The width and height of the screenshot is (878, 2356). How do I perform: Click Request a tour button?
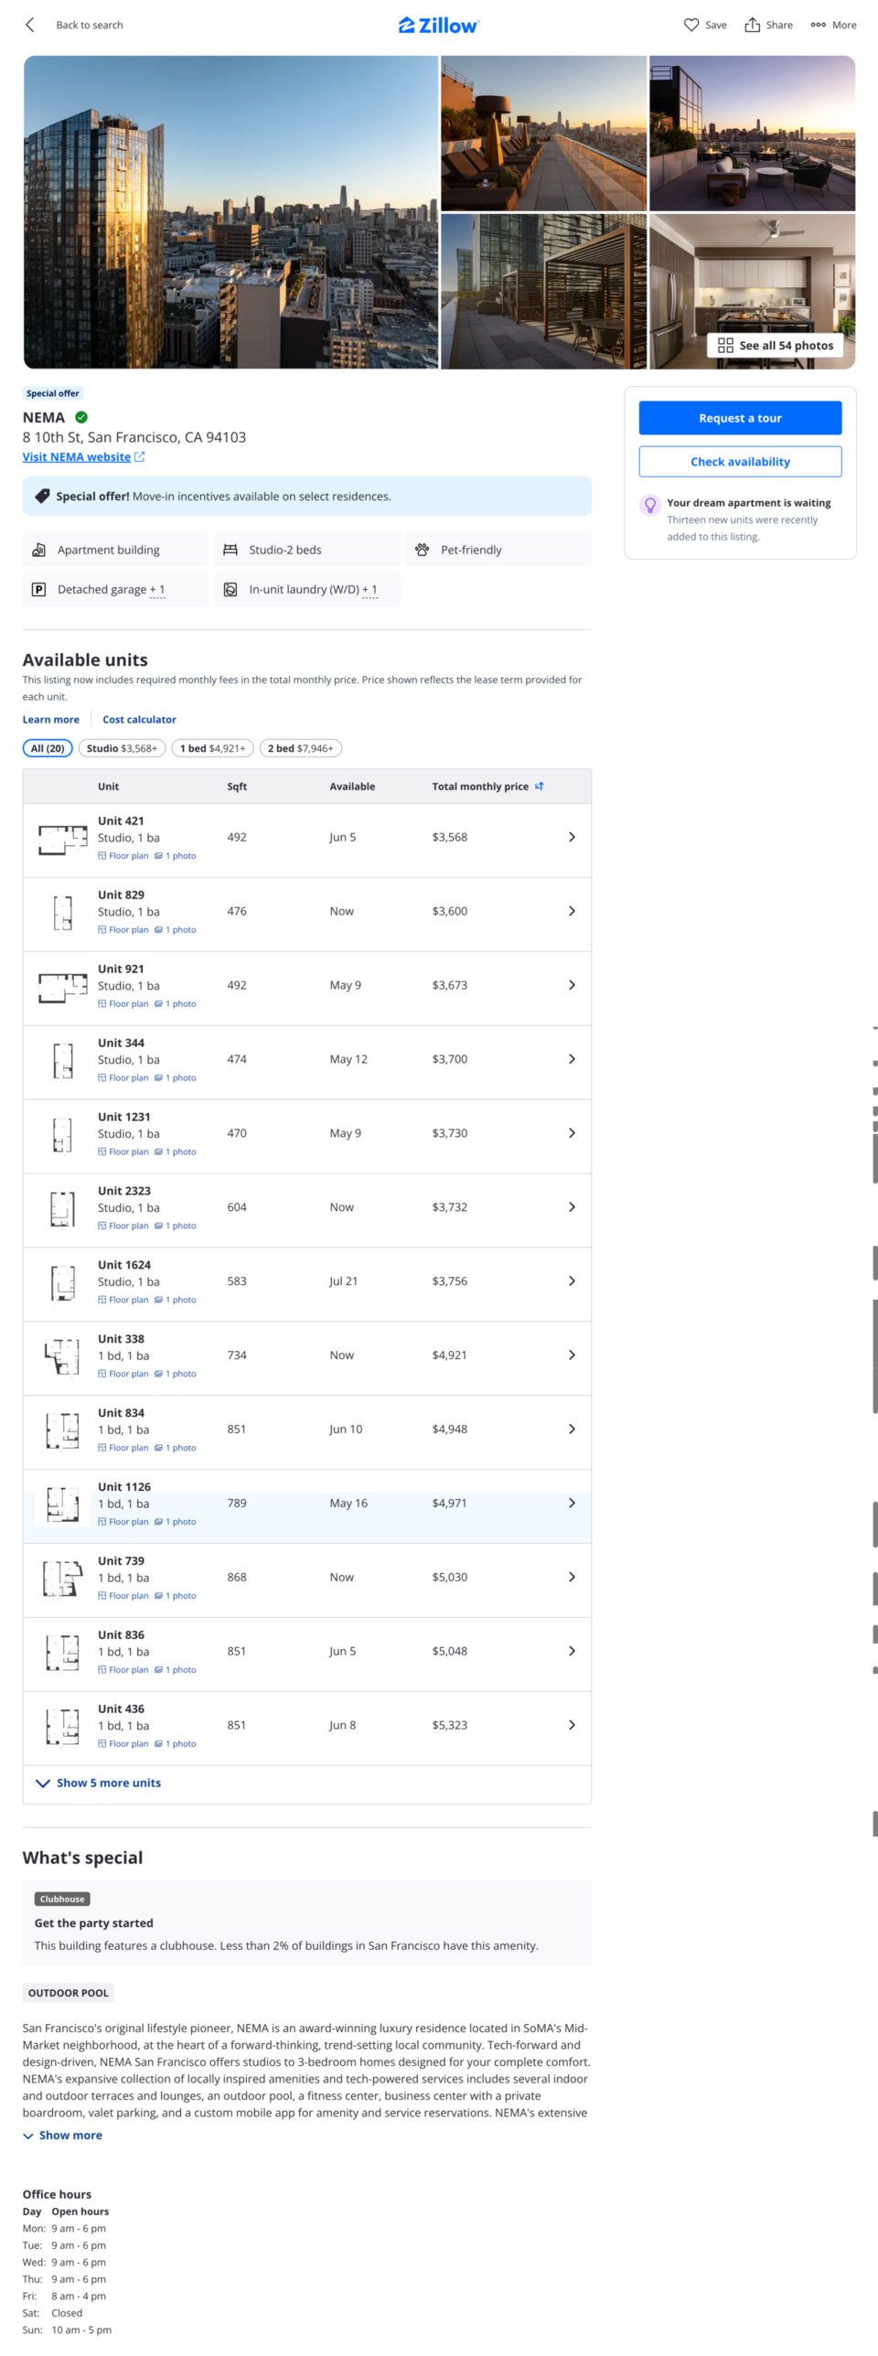[x=740, y=418]
